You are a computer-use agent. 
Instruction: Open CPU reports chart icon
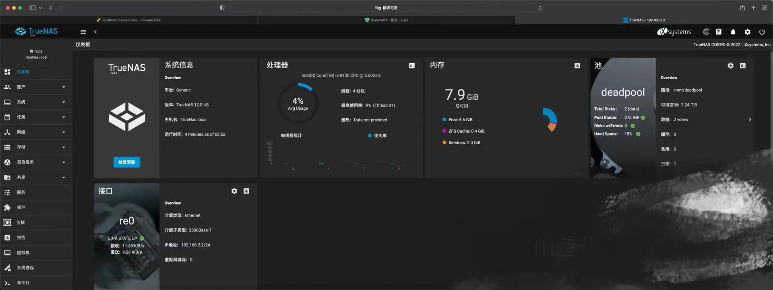[x=412, y=65]
